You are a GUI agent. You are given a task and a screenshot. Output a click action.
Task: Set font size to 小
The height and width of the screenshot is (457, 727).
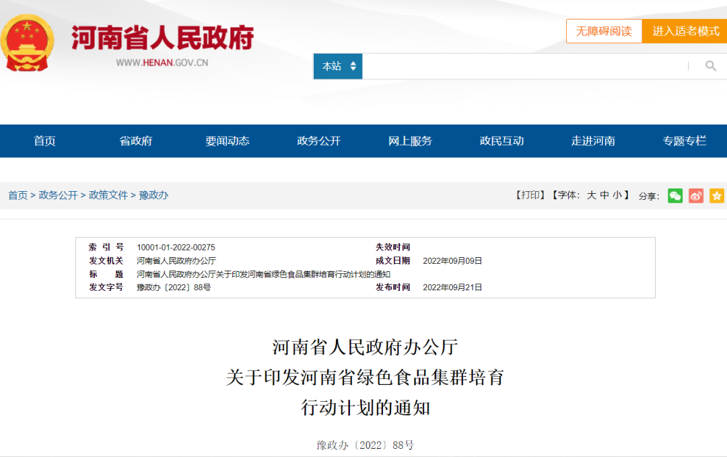[617, 195]
